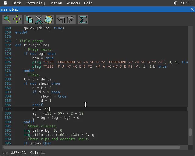Viewport: 195px width, 156px height.
Task: Click the 'endif' on line 390
Action: coord(29,122)
